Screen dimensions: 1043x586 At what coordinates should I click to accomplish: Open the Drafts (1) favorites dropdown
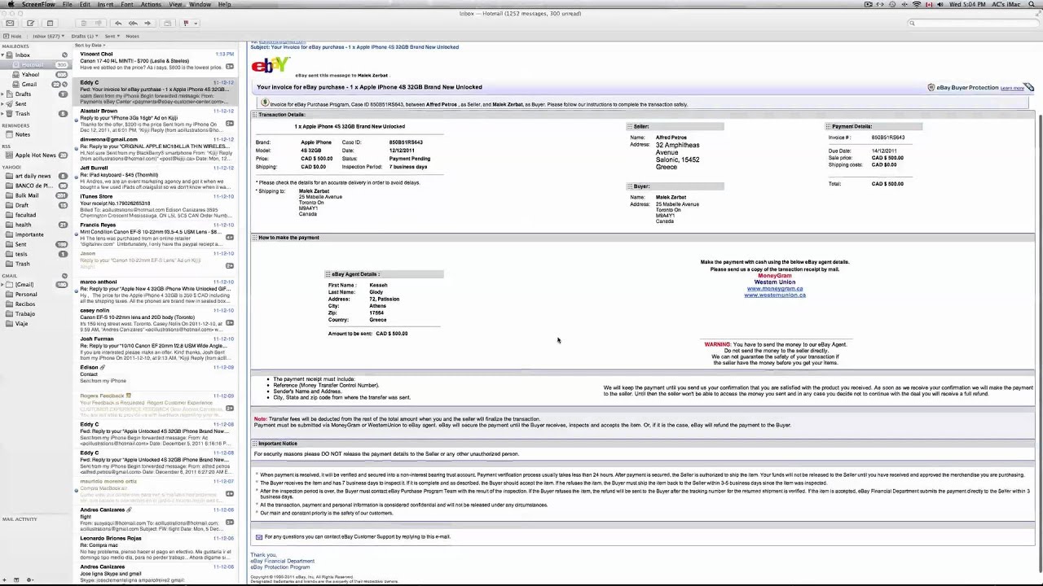[85, 36]
